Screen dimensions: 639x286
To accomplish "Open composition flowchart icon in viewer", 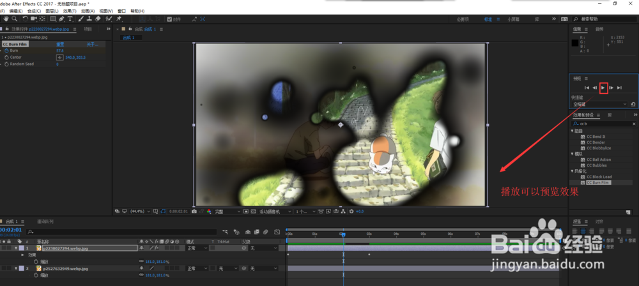I will click(x=343, y=211).
